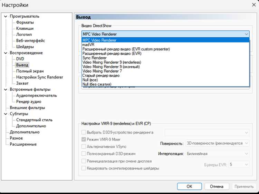Open Настройки Sync Renderer page
This screenshot has width=259, height=194.
(39, 77)
